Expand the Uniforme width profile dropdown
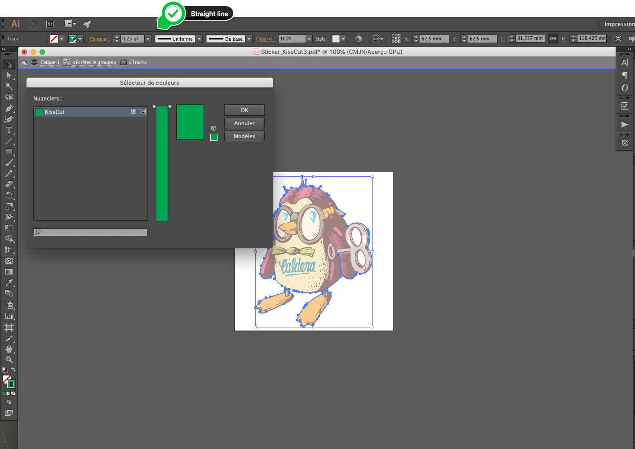The image size is (635, 449). coord(199,39)
